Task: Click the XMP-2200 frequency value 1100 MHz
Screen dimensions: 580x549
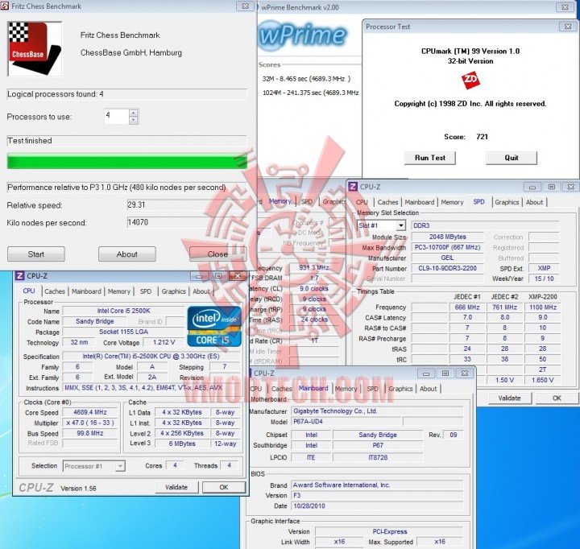Action: click(542, 308)
